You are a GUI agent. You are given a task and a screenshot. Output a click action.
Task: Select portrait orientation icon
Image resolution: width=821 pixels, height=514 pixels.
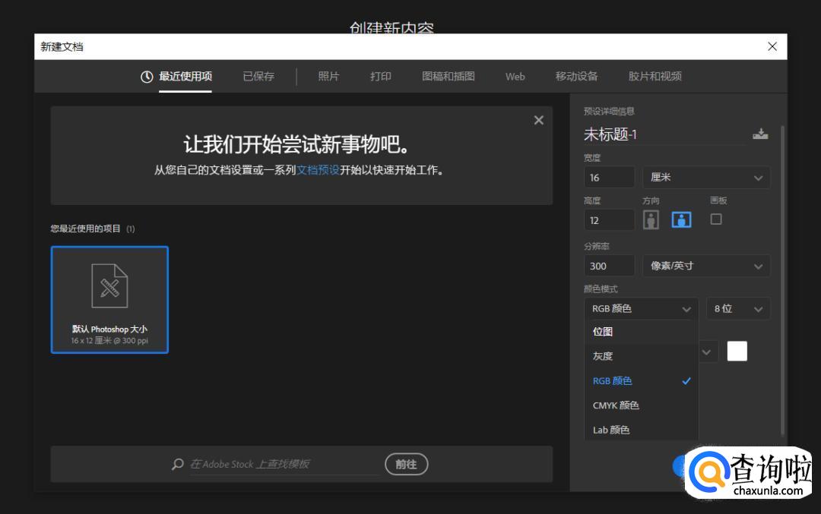pos(651,219)
